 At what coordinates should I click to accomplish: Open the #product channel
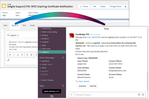pyautogui.click(x=52, y=39)
